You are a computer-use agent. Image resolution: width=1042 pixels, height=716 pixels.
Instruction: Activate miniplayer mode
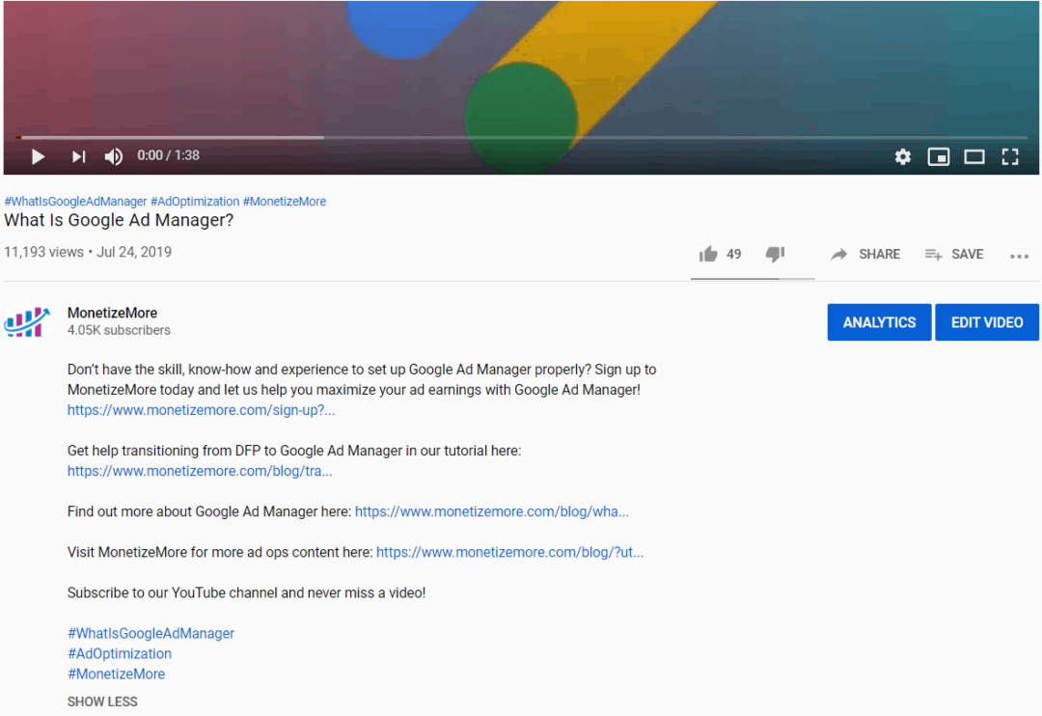(938, 155)
